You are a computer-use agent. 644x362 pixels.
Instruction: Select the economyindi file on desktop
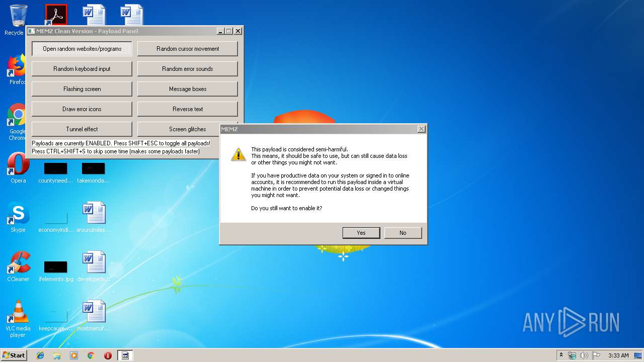(x=56, y=220)
